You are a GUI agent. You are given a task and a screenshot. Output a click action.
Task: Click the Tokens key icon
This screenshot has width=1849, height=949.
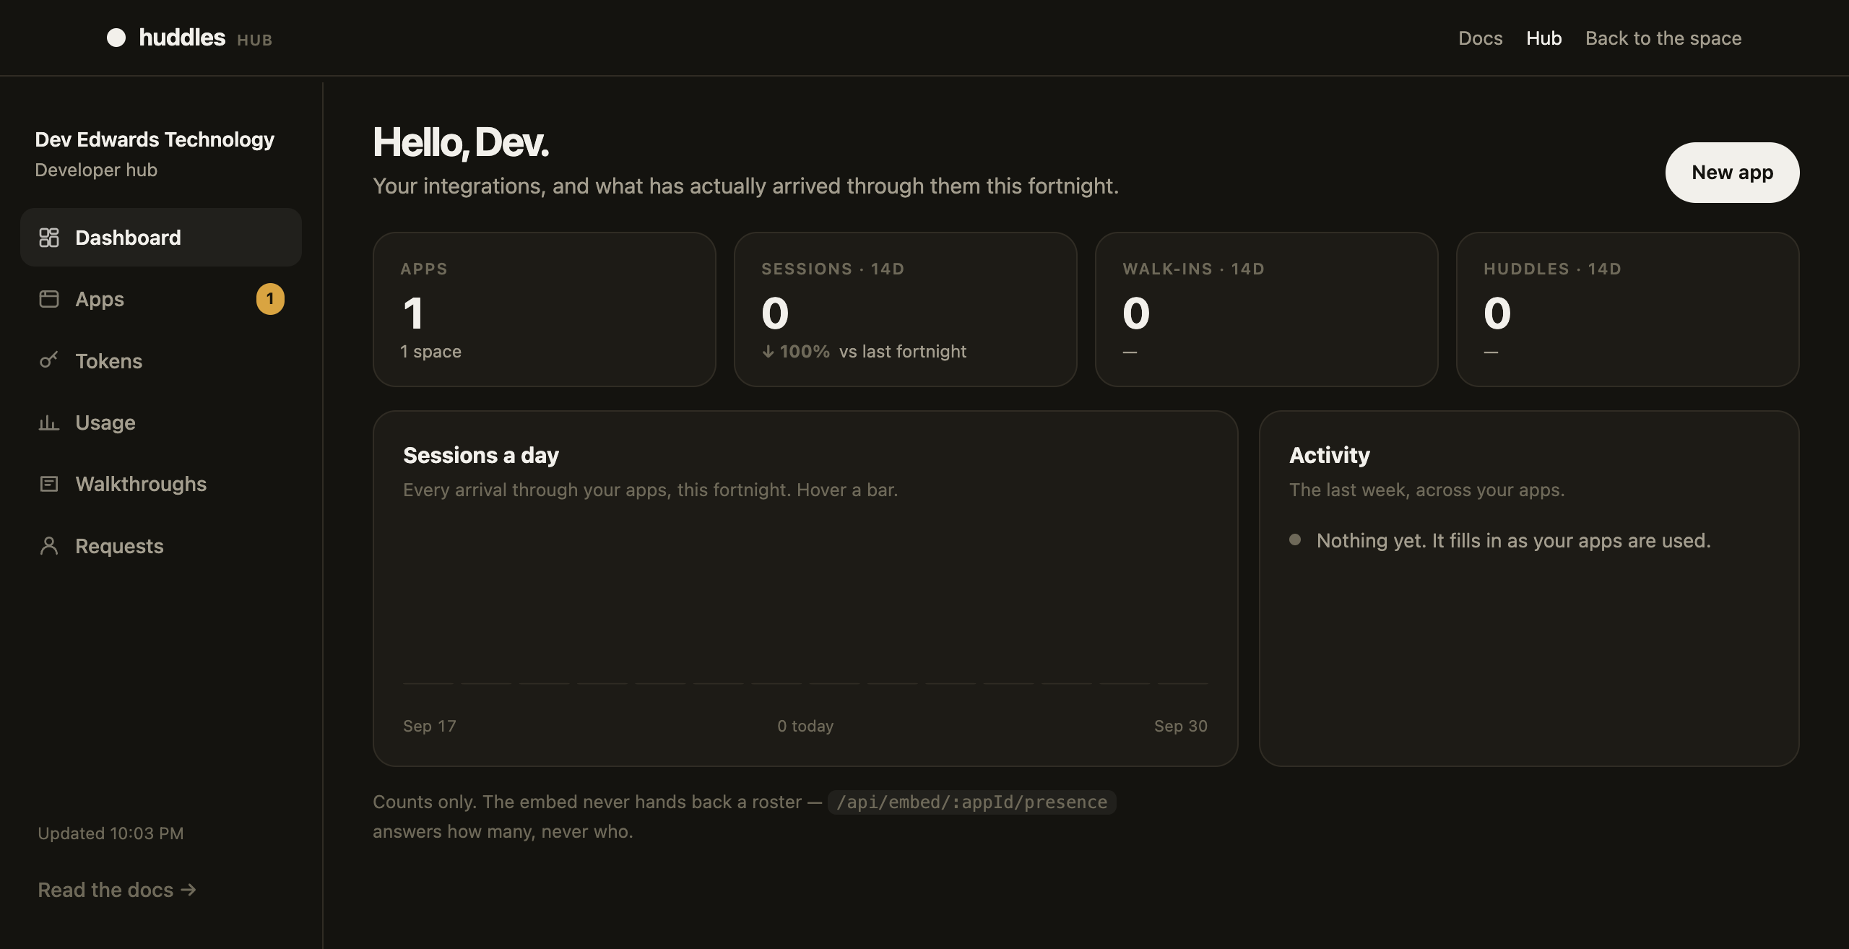(49, 360)
